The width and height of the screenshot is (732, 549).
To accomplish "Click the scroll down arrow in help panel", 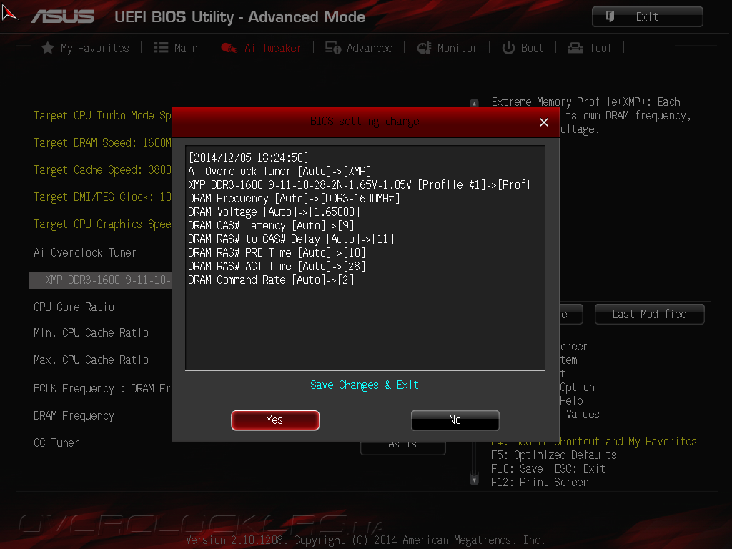I will pos(475,480).
